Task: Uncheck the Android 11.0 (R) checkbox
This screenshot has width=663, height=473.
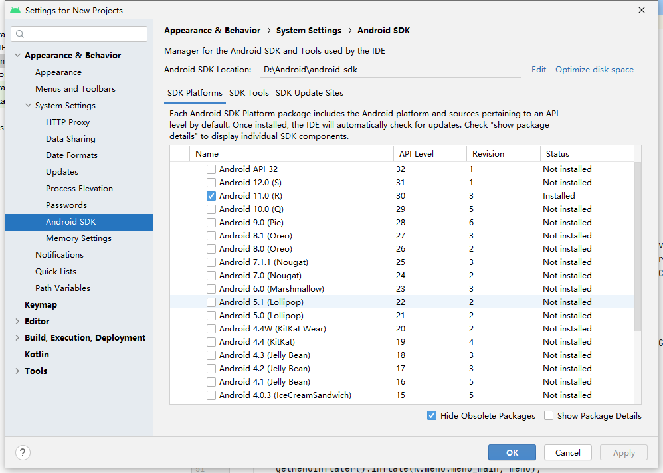Action: (211, 196)
